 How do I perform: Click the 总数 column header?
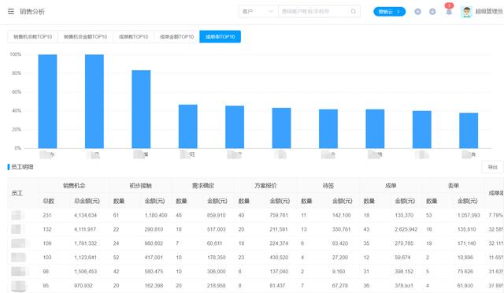[48, 201]
